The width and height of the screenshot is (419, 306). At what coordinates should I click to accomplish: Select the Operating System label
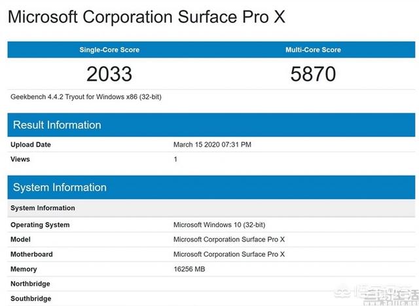40,225
